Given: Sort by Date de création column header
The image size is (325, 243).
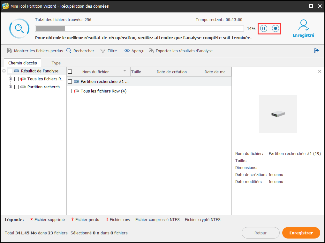Looking at the screenshot, I should point(180,72).
